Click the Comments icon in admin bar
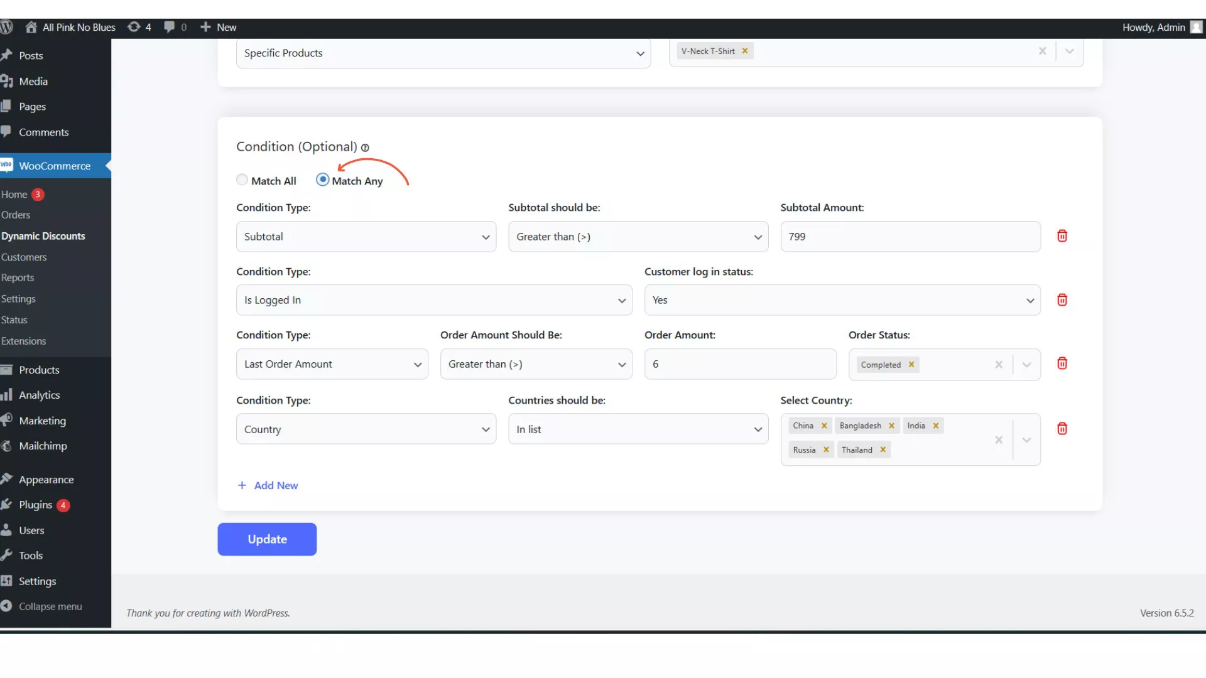This screenshot has width=1206, height=678. pyautogui.click(x=170, y=28)
